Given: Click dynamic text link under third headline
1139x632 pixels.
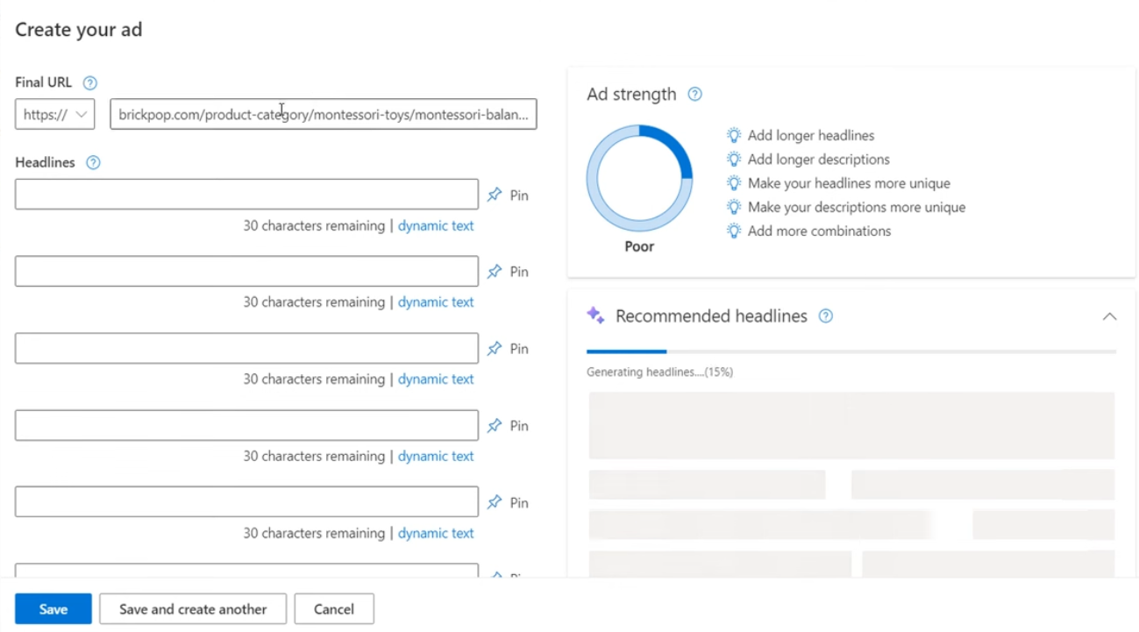Looking at the screenshot, I should coord(436,380).
